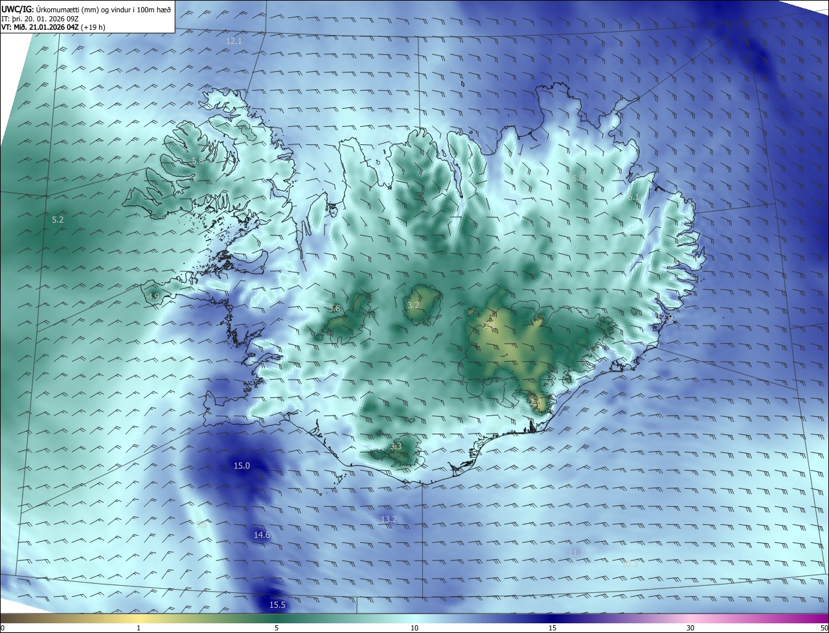Click the color scale tick label 15
The width and height of the screenshot is (829, 633).
tap(552, 628)
